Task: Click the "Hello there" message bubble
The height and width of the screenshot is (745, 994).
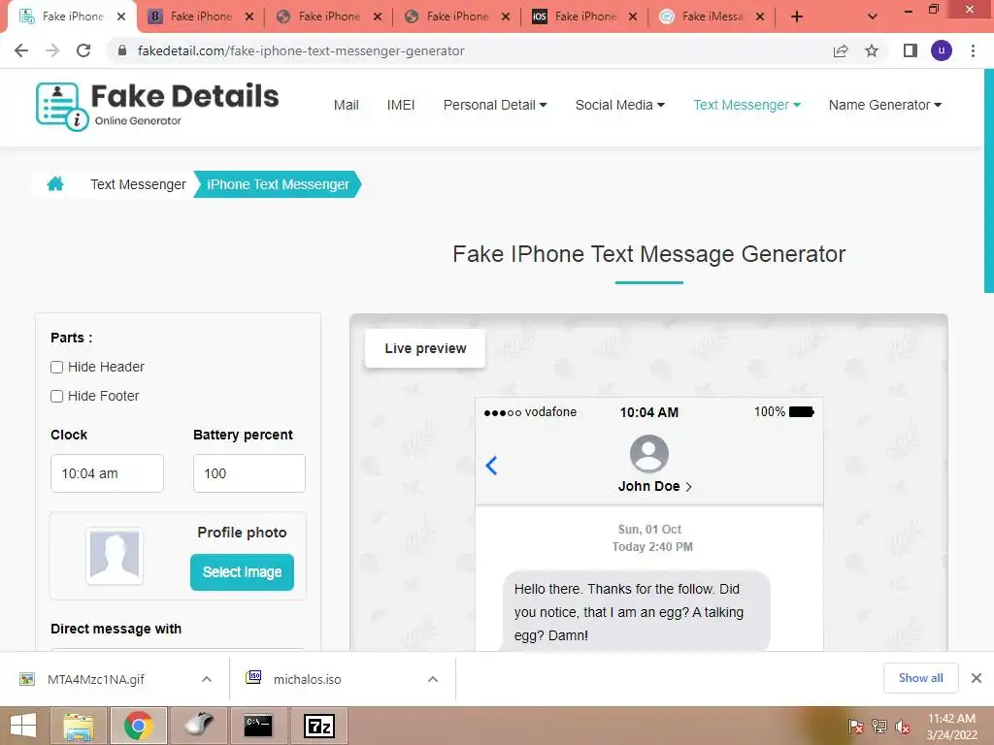Action: (637, 611)
